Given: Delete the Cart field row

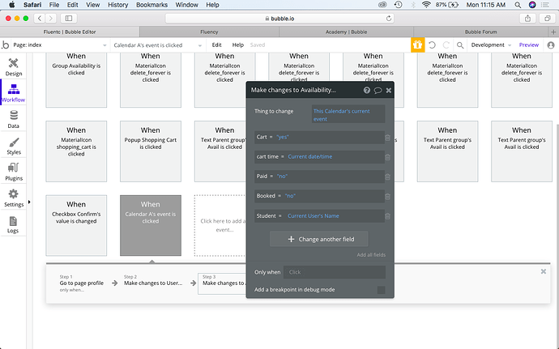Looking at the screenshot, I should [387, 137].
